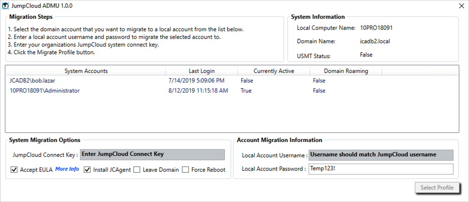Click the Local Account Password field

coord(381,169)
